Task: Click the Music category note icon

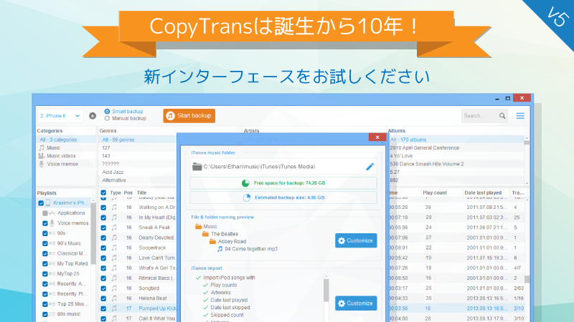Action: pos(42,147)
